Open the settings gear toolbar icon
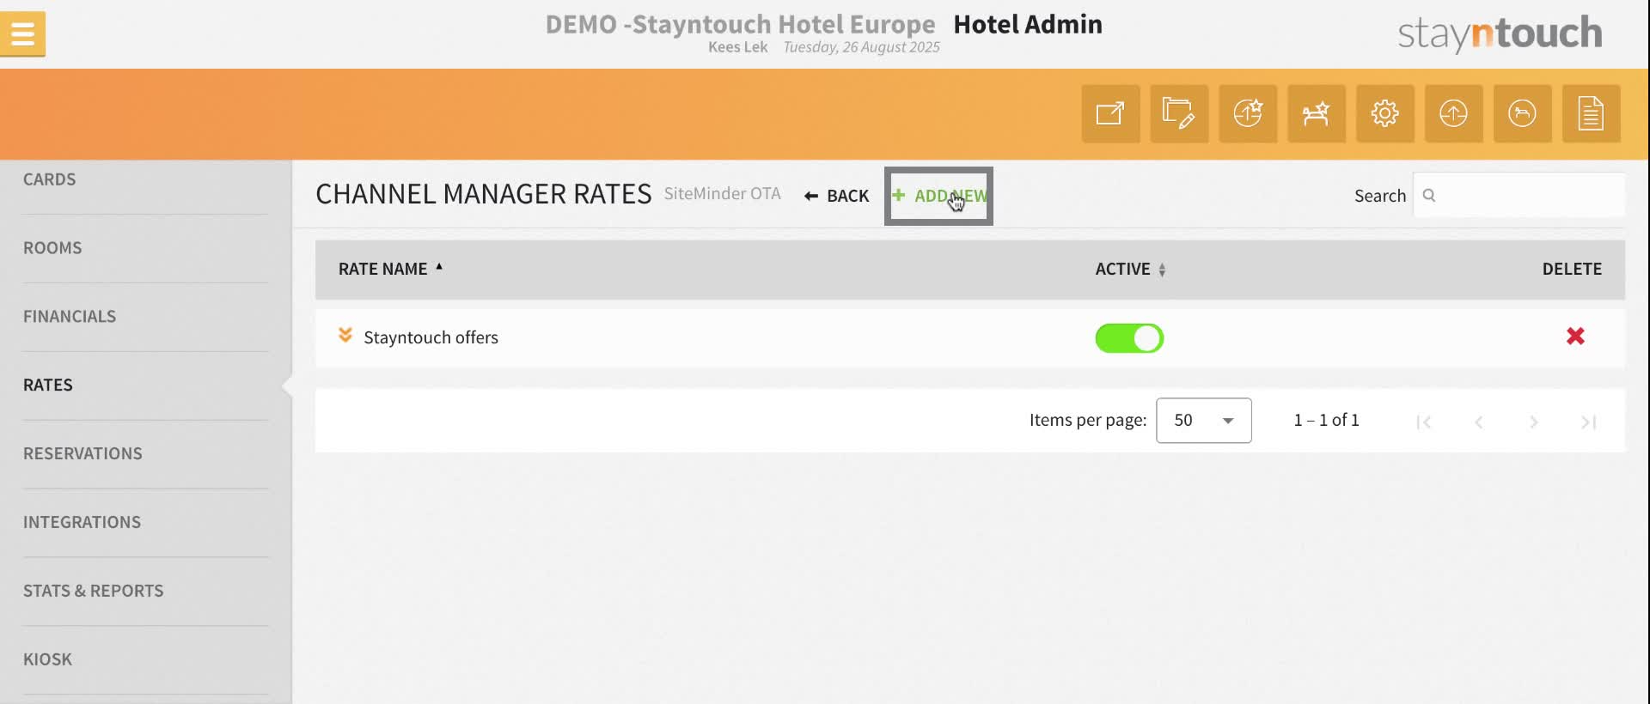 tap(1385, 113)
